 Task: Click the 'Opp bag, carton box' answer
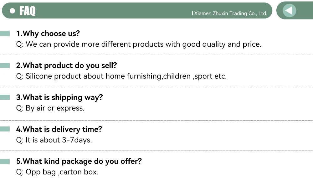pyautogui.click(x=57, y=172)
